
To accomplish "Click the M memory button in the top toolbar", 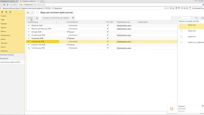I will pyautogui.click(x=182, y=8).
